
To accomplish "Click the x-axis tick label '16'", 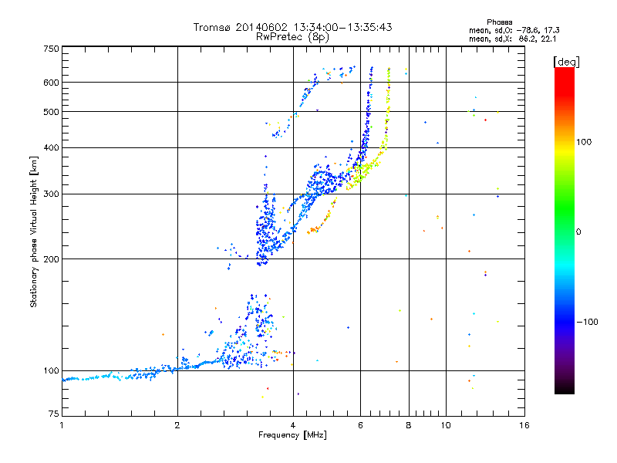I will tap(524, 425).
